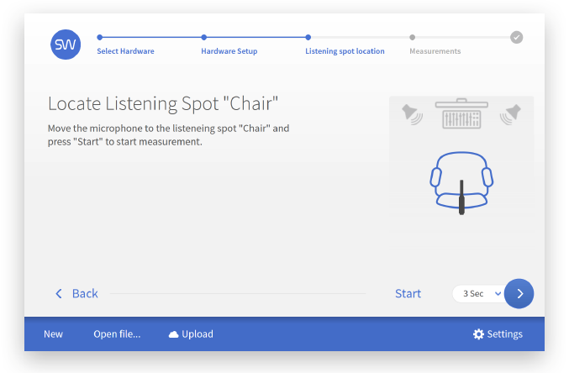Expand the delay dropdown chevron
Viewport: 569px width, 373px height.
point(498,293)
